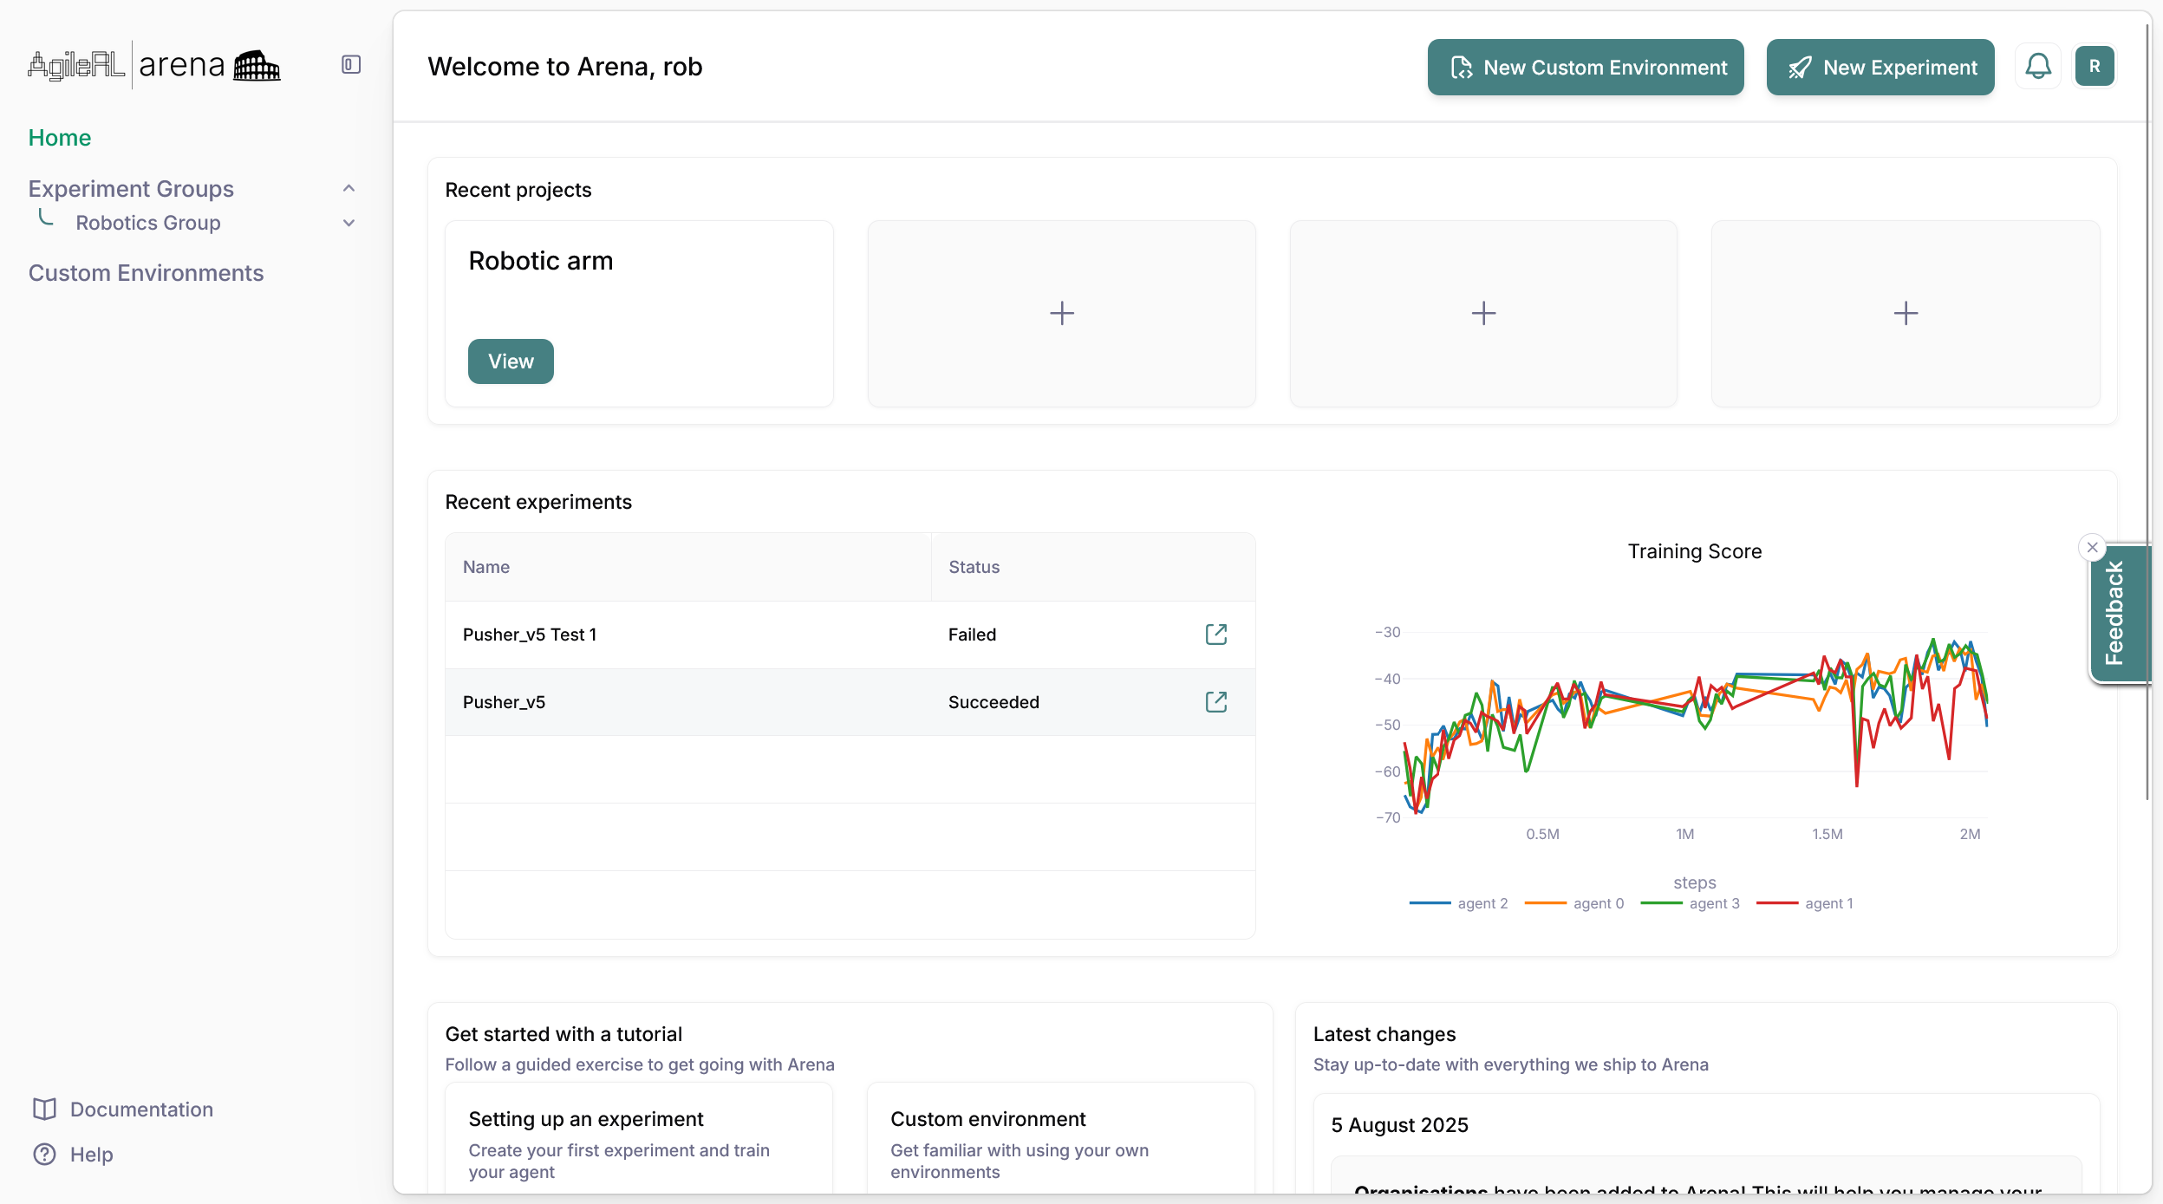Open Pusher_v5 via external link icon

click(x=1215, y=701)
